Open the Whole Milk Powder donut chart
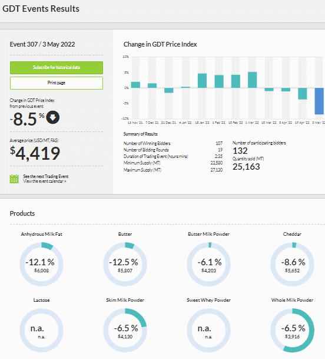Viewport: 325px width, 359px height. click(x=292, y=330)
